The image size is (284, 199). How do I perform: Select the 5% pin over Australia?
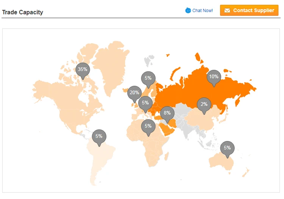point(227,149)
